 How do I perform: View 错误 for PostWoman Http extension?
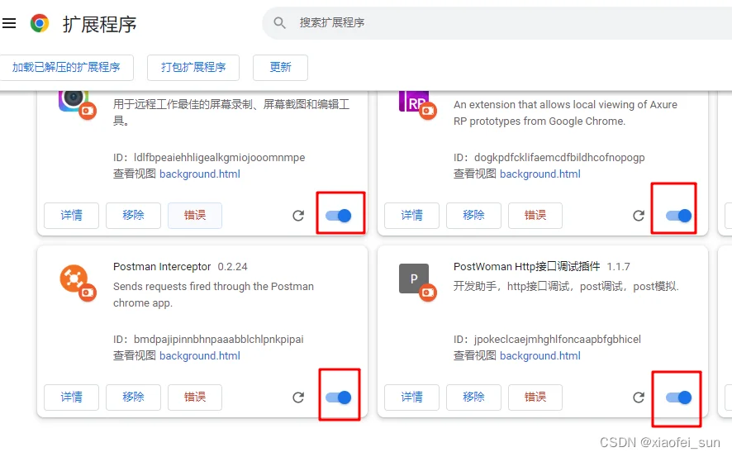click(535, 397)
